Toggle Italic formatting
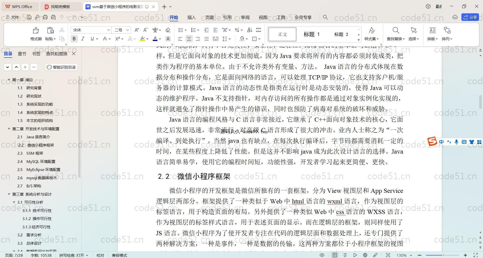This screenshot has height=258, width=483. pos(83,39)
